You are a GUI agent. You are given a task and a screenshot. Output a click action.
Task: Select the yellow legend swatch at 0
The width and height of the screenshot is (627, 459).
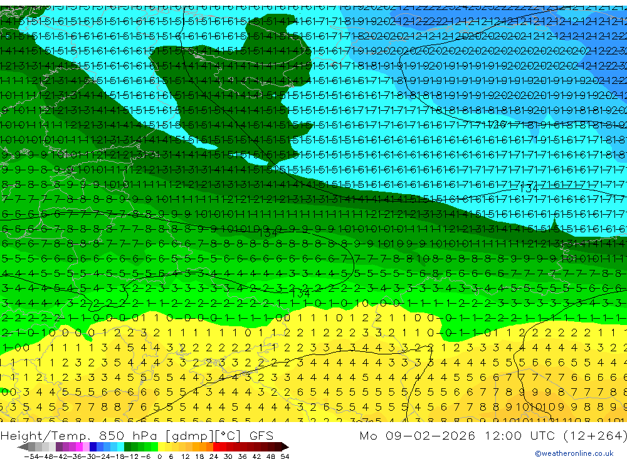(162, 447)
